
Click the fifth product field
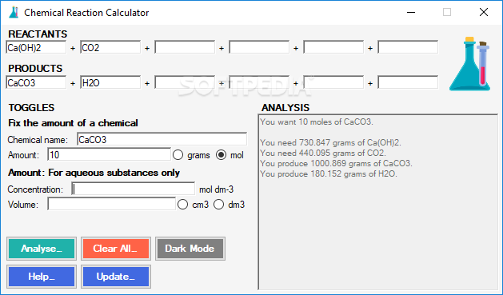(x=333, y=82)
